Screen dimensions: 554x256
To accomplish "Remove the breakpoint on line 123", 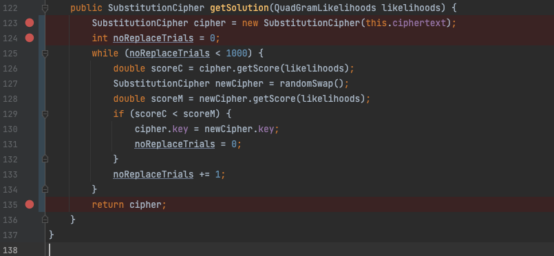I will [30, 23].
